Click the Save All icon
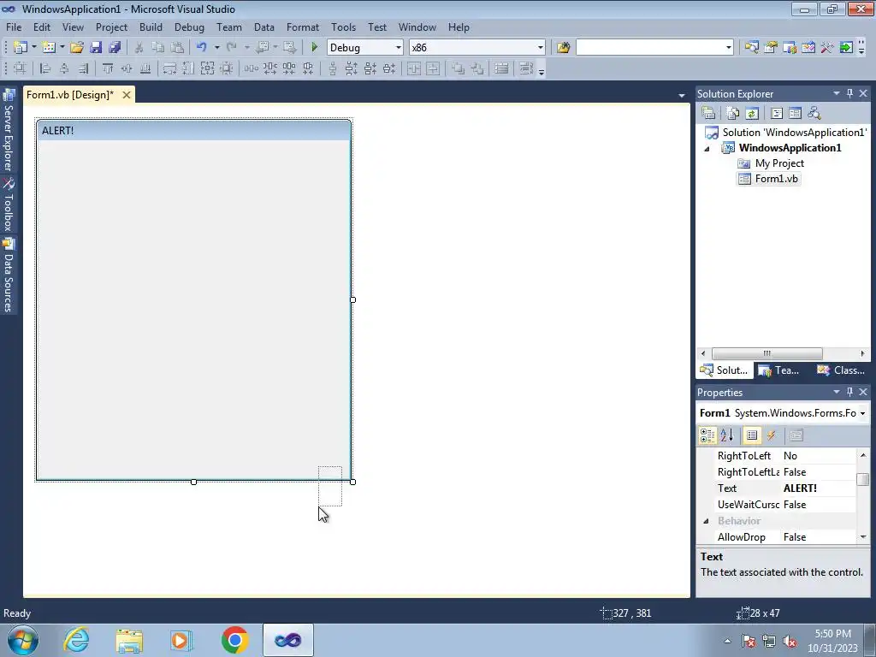This screenshot has width=876, height=657. [x=115, y=48]
